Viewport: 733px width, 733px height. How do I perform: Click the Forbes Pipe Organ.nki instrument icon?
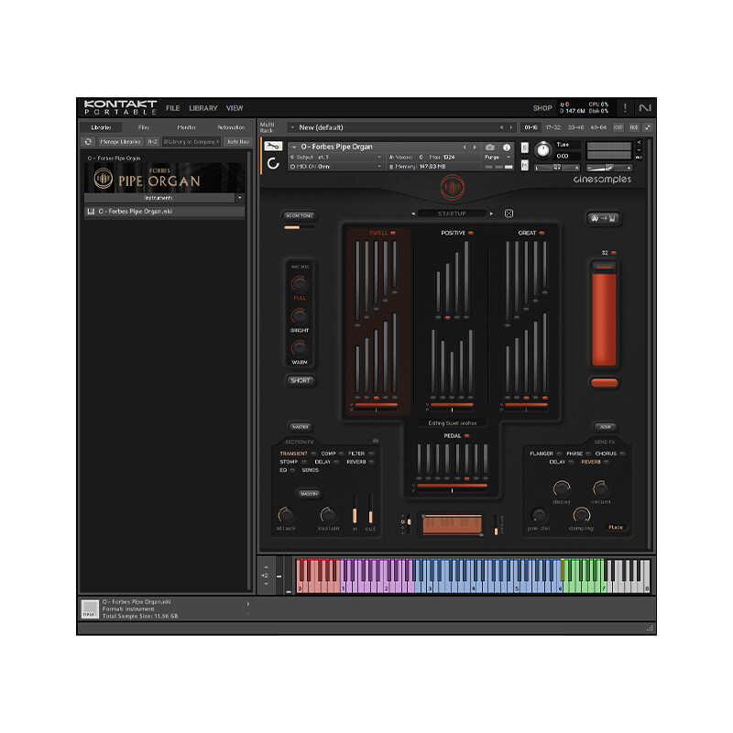tap(91, 212)
